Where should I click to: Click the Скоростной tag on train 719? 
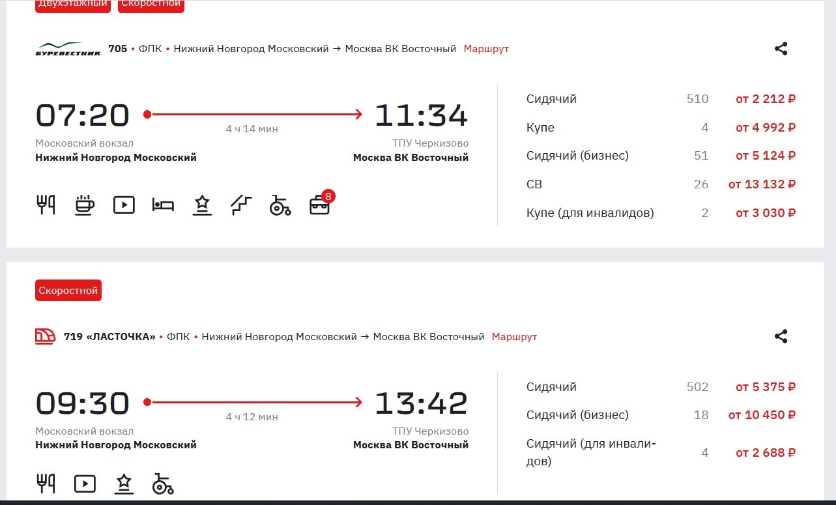point(68,291)
